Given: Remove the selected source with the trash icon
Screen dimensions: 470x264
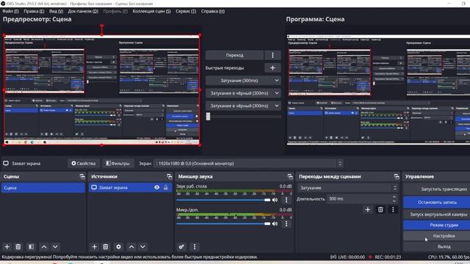Looking at the screenshot, I should [106, 246].
